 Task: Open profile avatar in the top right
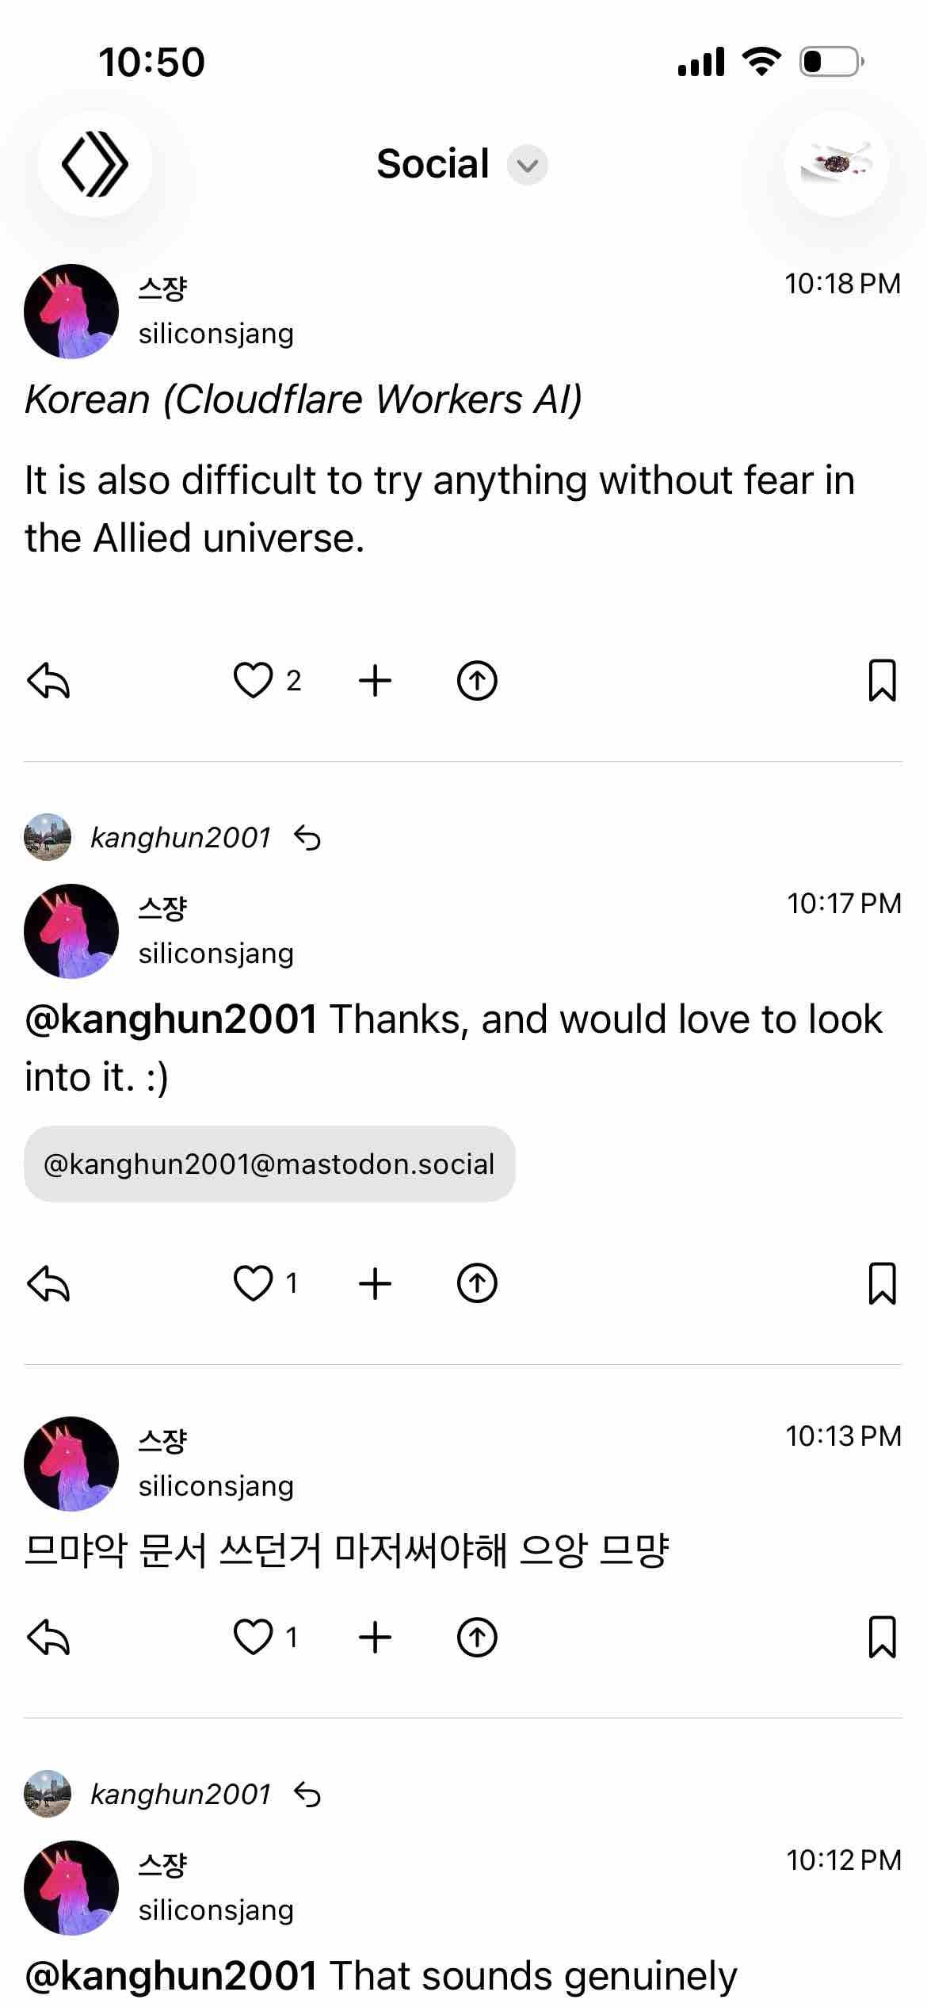pyautogui.click(x=837, y=164)
